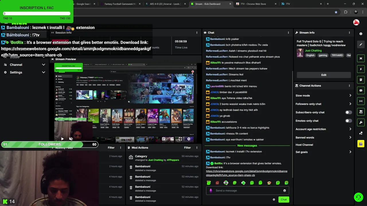
Task: Open the document notes icon in right sidebar
Action: (361, 80)
